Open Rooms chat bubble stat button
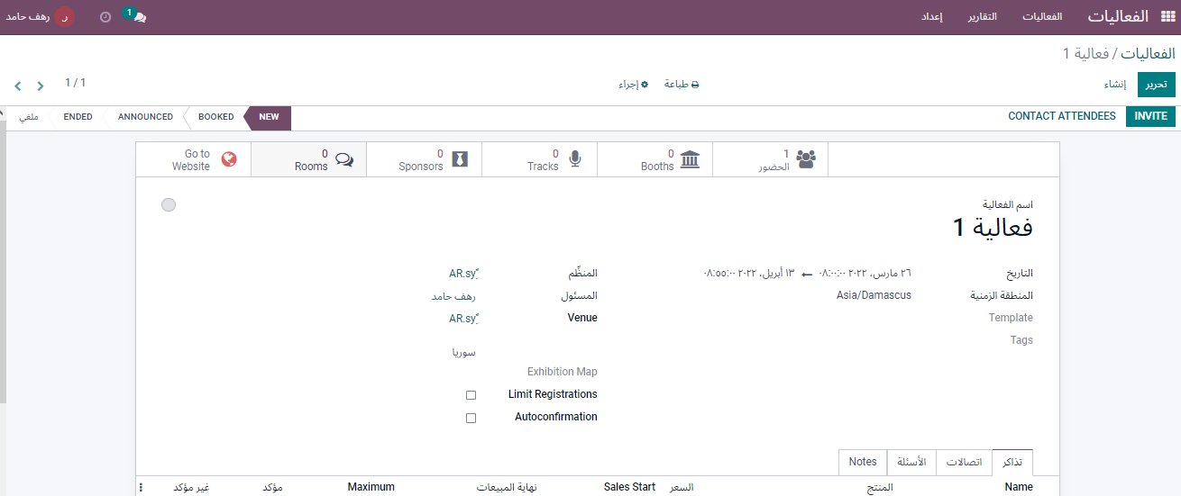Viewport: 1181px width, 496px height. pos(343,159)
